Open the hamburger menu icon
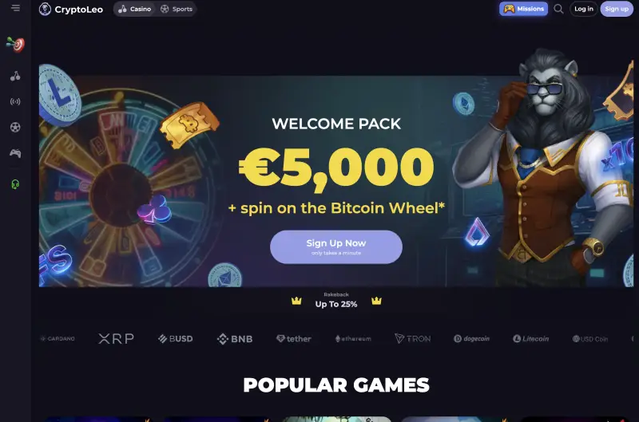639x422 pixels. pyautogui.click(x=15, y=8)
